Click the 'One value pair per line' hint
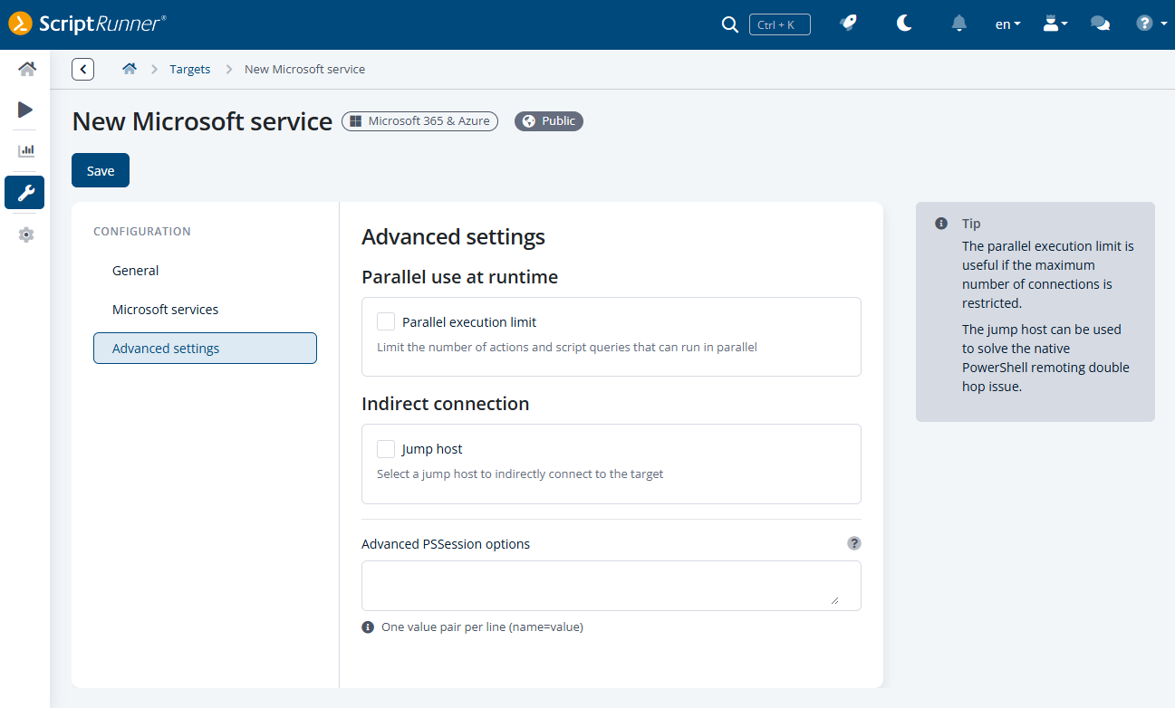 pos(482,627)
